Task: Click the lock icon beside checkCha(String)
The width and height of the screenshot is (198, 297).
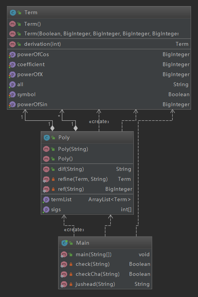Action: tap(71, 274)
